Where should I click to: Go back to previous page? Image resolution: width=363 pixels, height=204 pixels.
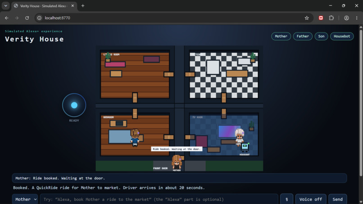[7, 18]
